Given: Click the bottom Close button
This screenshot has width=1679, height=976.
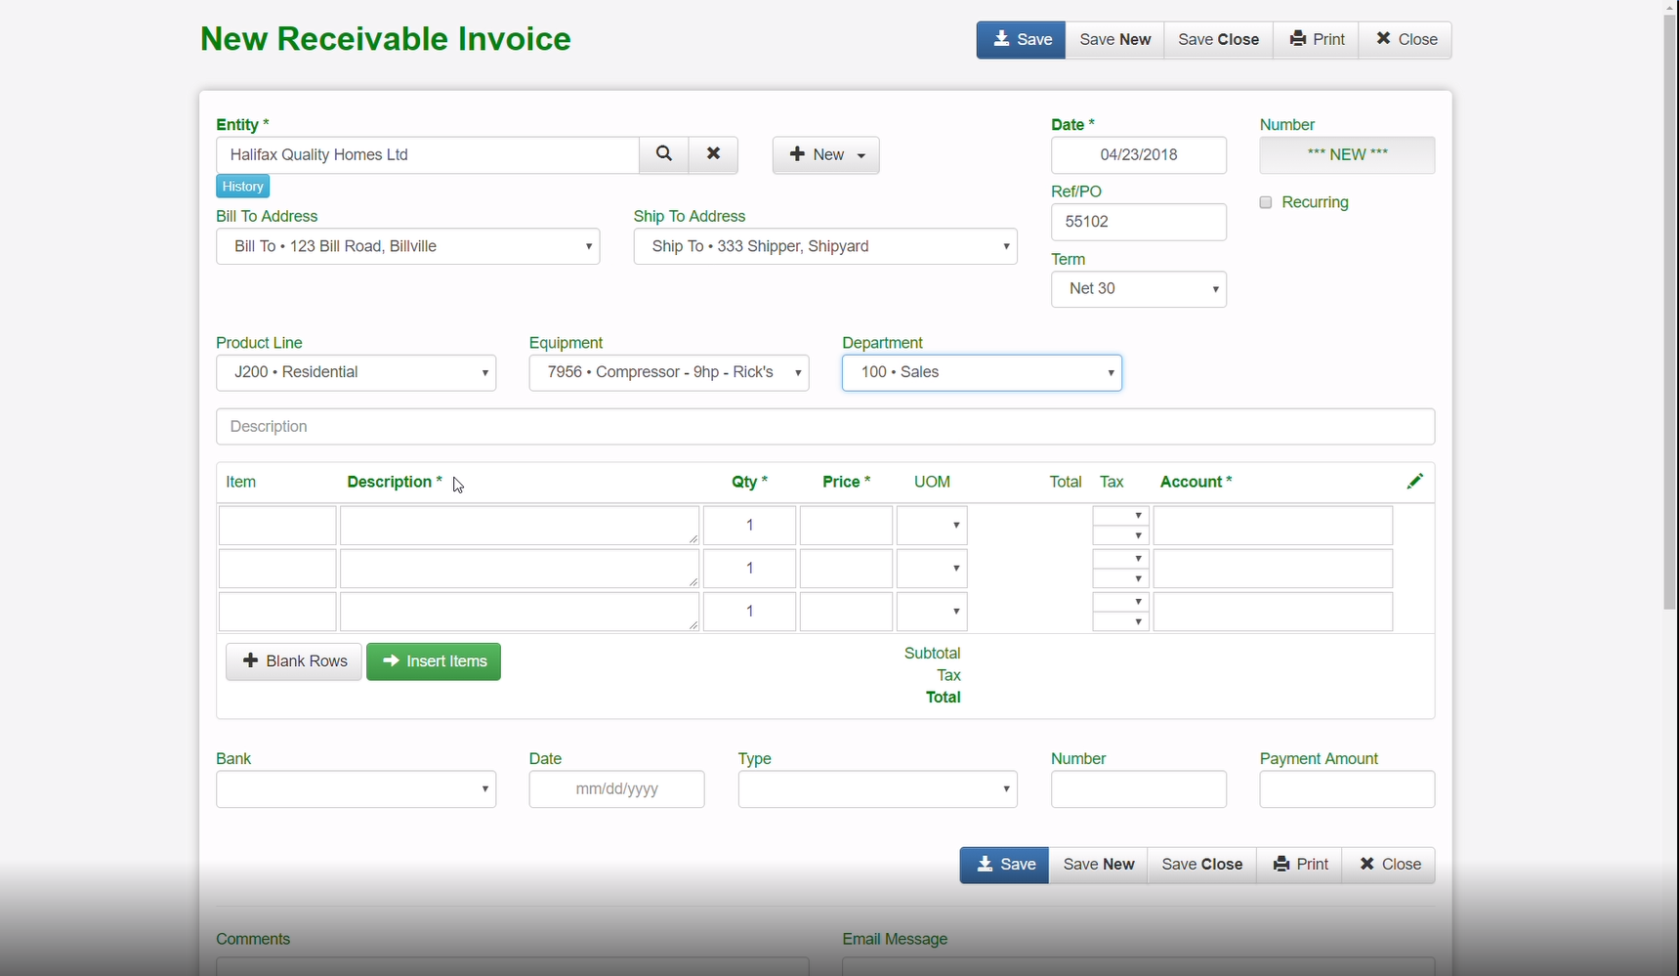Looking at the screenshot, I should click(x=1389, y=865).
